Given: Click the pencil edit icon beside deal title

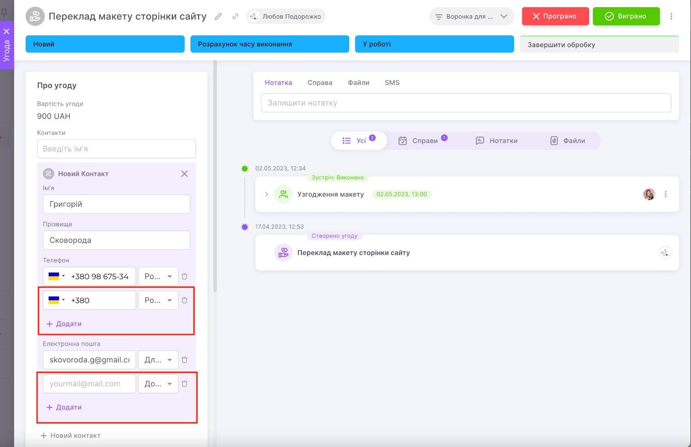Looking at the screenshot, I should click(219, 16).
